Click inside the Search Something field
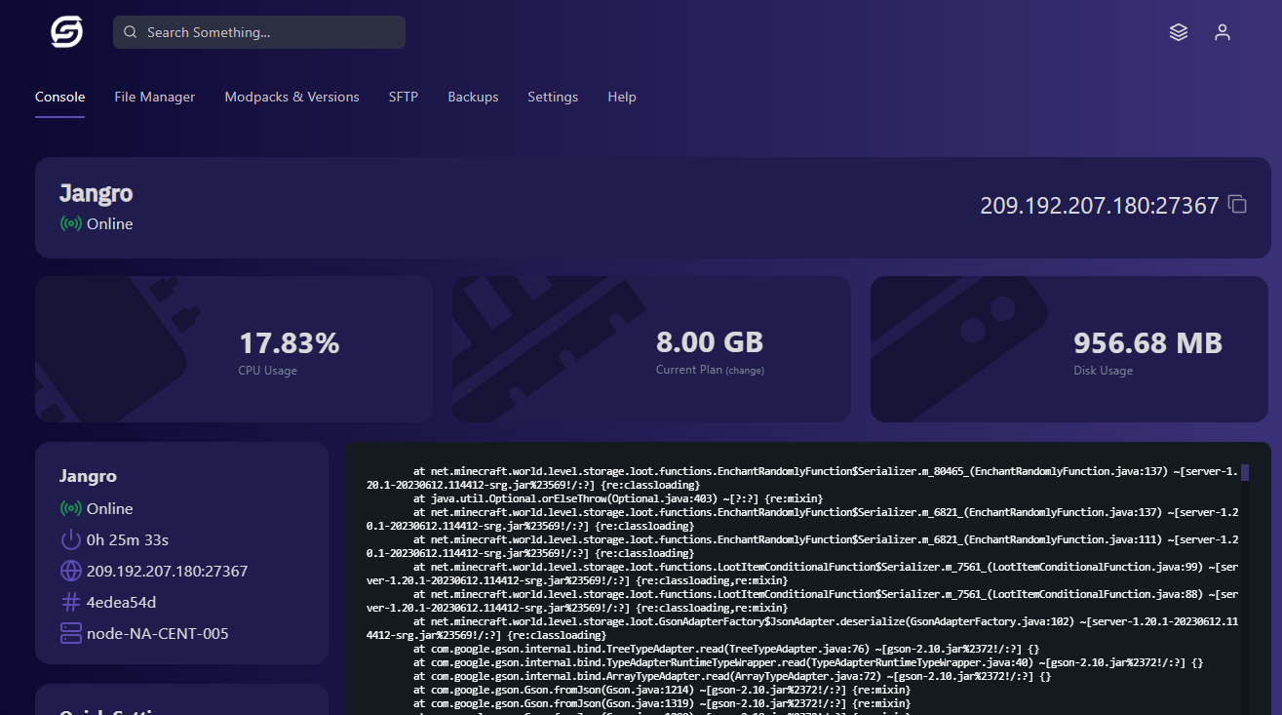The height and width of the screenshot is (715, 1282). pyautogui.click(x=258, y=31)
